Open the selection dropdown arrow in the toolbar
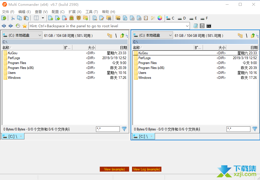This screenshot has width=260, height=180. click(x=43, y=18)
